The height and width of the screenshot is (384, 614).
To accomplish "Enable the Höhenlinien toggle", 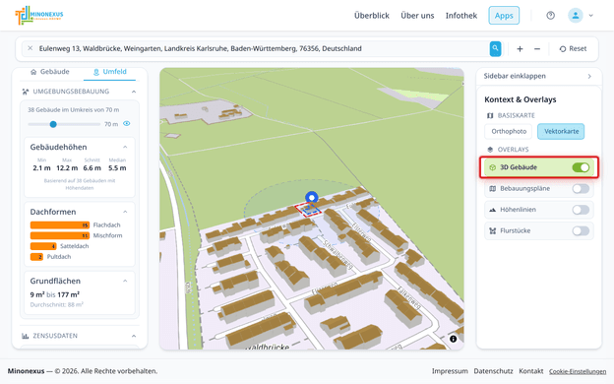I will pyautogui.click(x=581, y=210).
